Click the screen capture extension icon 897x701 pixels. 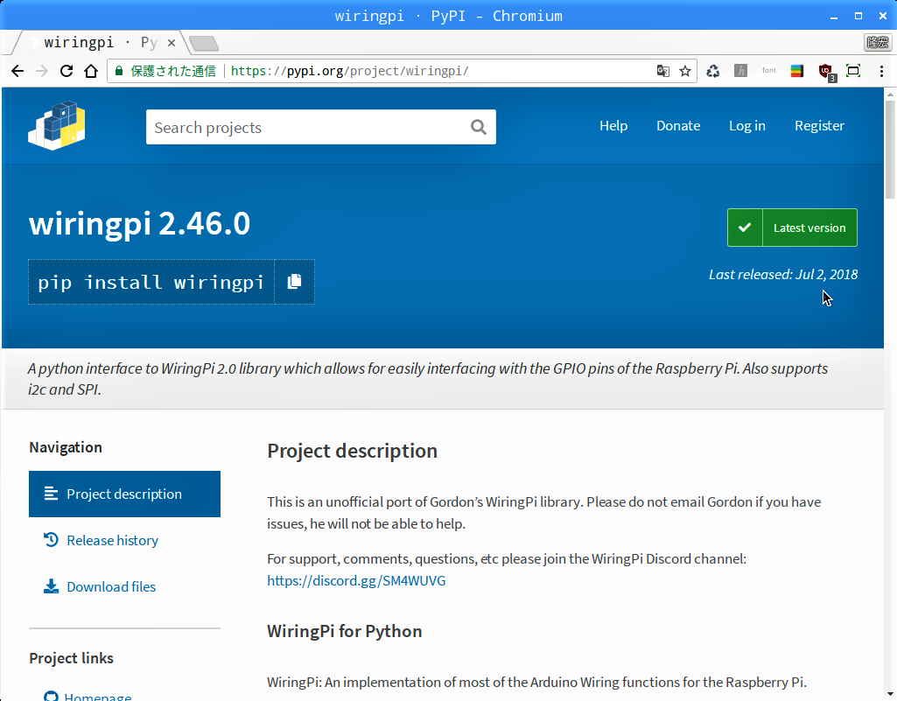tap(853, 71)
